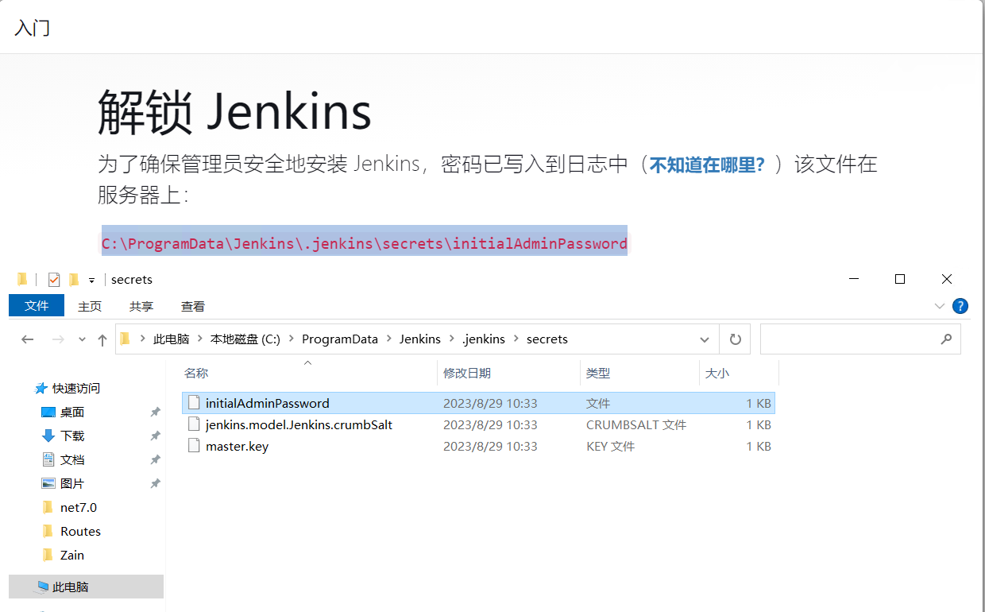Sort by the 名称 column header
The width and height of the screenshot is (985, 612).
[196, 373]
